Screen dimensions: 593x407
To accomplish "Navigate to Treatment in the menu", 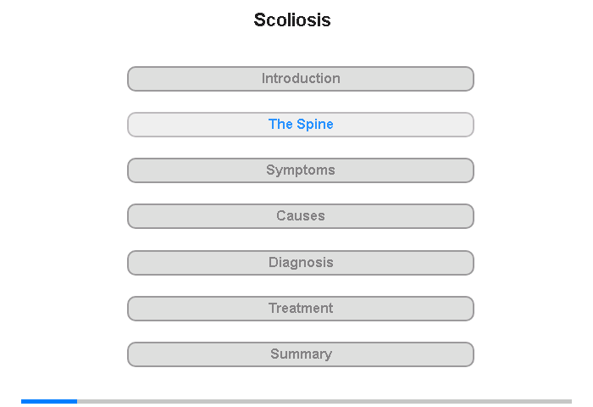I will (301, 309).
